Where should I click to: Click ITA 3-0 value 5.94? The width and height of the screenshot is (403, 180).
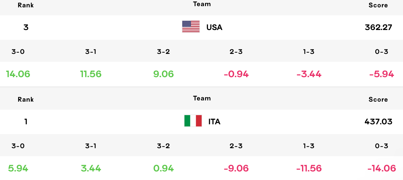coord(18,168)
